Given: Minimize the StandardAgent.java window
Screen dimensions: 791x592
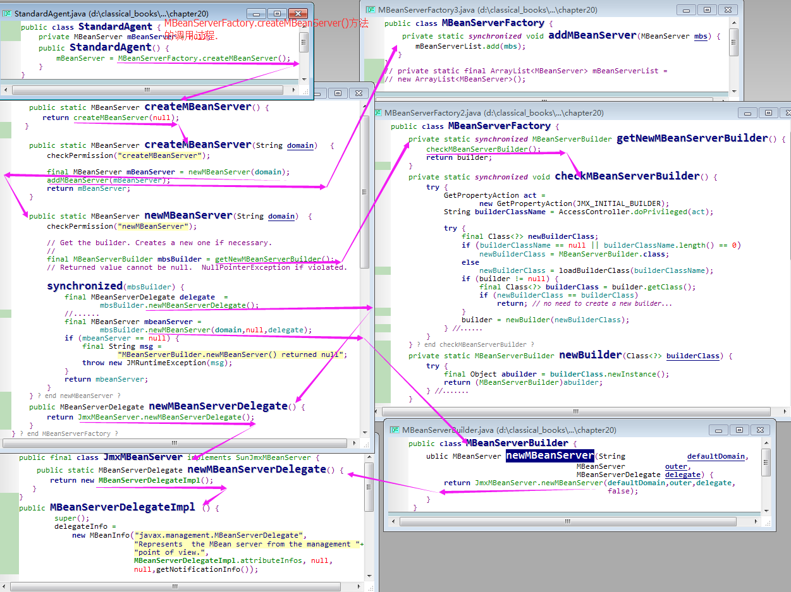Looking at the screenshot, I should (256, 13).
